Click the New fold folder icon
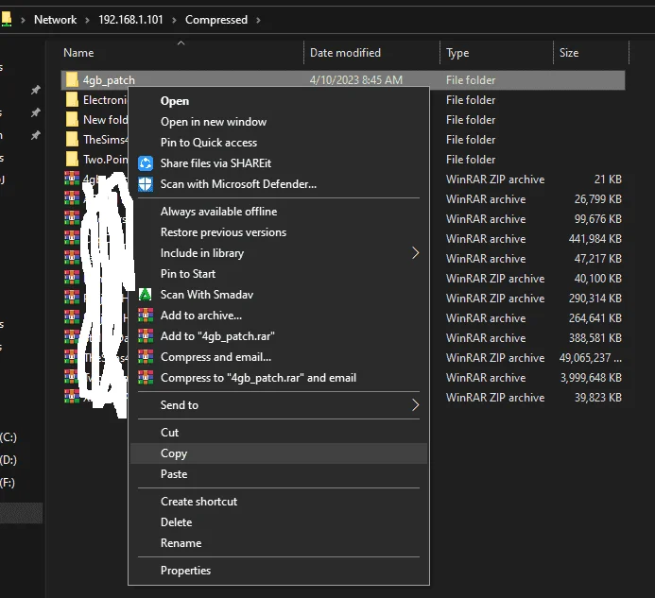Image resolution: width=655 pixels, height=598 pixels. [x=72, y=119]
